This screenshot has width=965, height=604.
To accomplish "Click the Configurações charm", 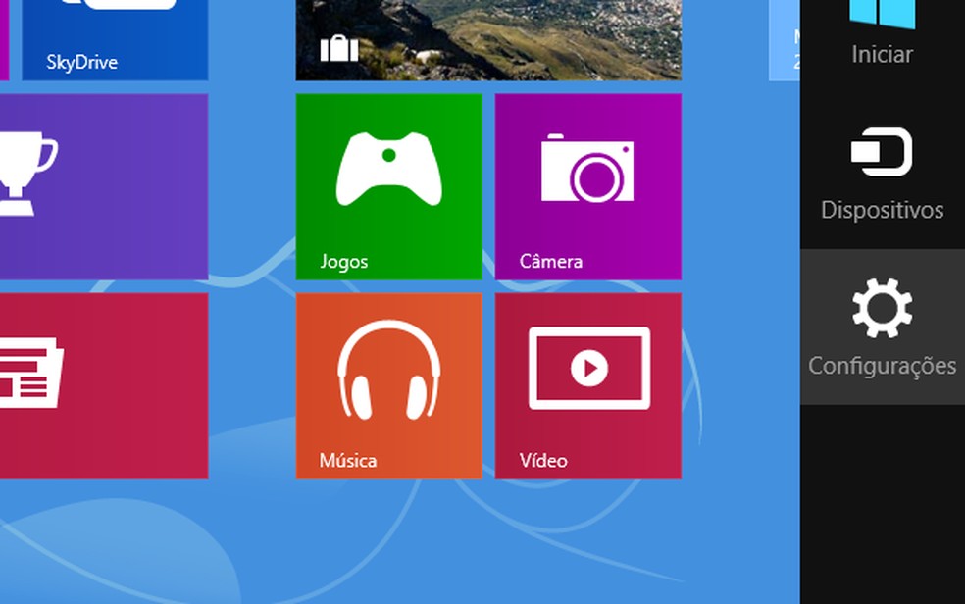I will tap(882, 327).
